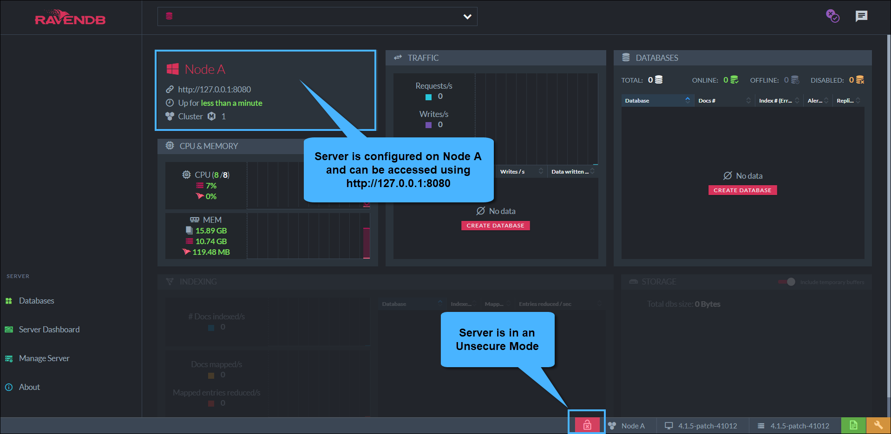
Task: Toggle Include temporary buffers switch
Action: [x=787, y=282]
